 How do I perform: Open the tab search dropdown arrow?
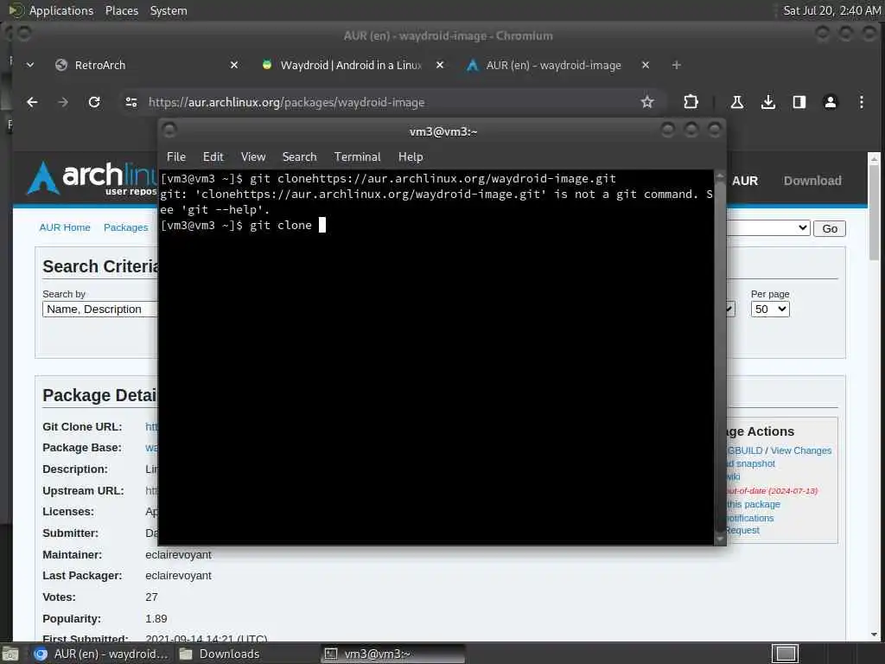[x=30, y=65]
